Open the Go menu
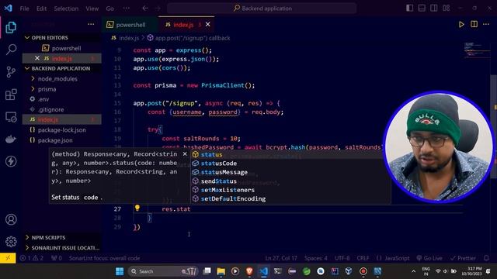This screenshot has height=279, width=497. (x=109, y=9)
